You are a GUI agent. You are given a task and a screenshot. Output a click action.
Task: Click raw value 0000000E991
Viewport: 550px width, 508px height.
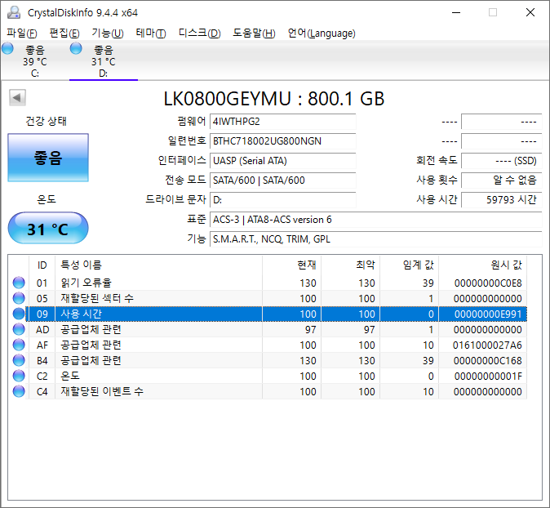click(488, 314)
